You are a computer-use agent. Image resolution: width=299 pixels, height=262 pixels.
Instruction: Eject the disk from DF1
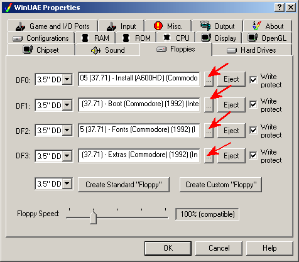231,105
